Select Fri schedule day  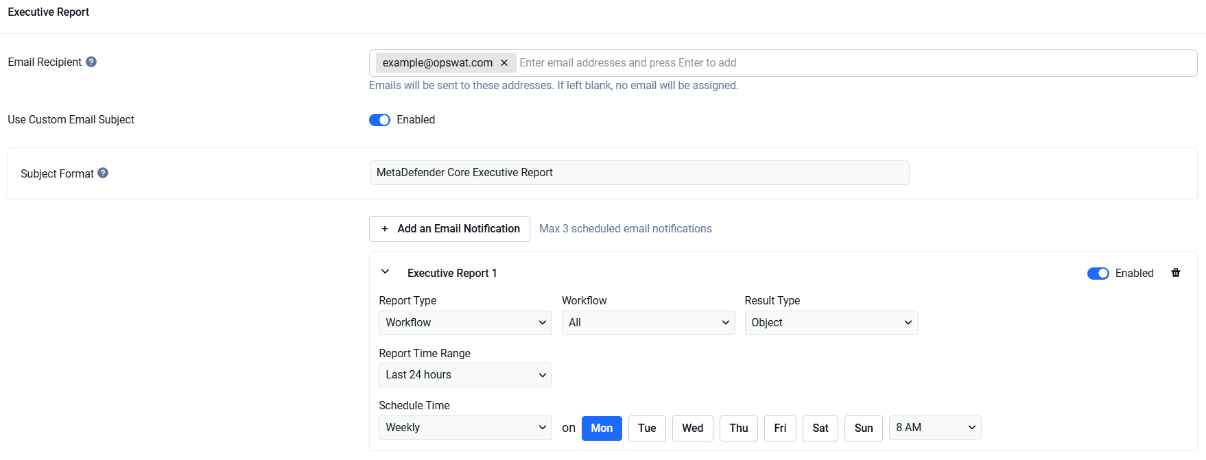[x=780, y=428]
